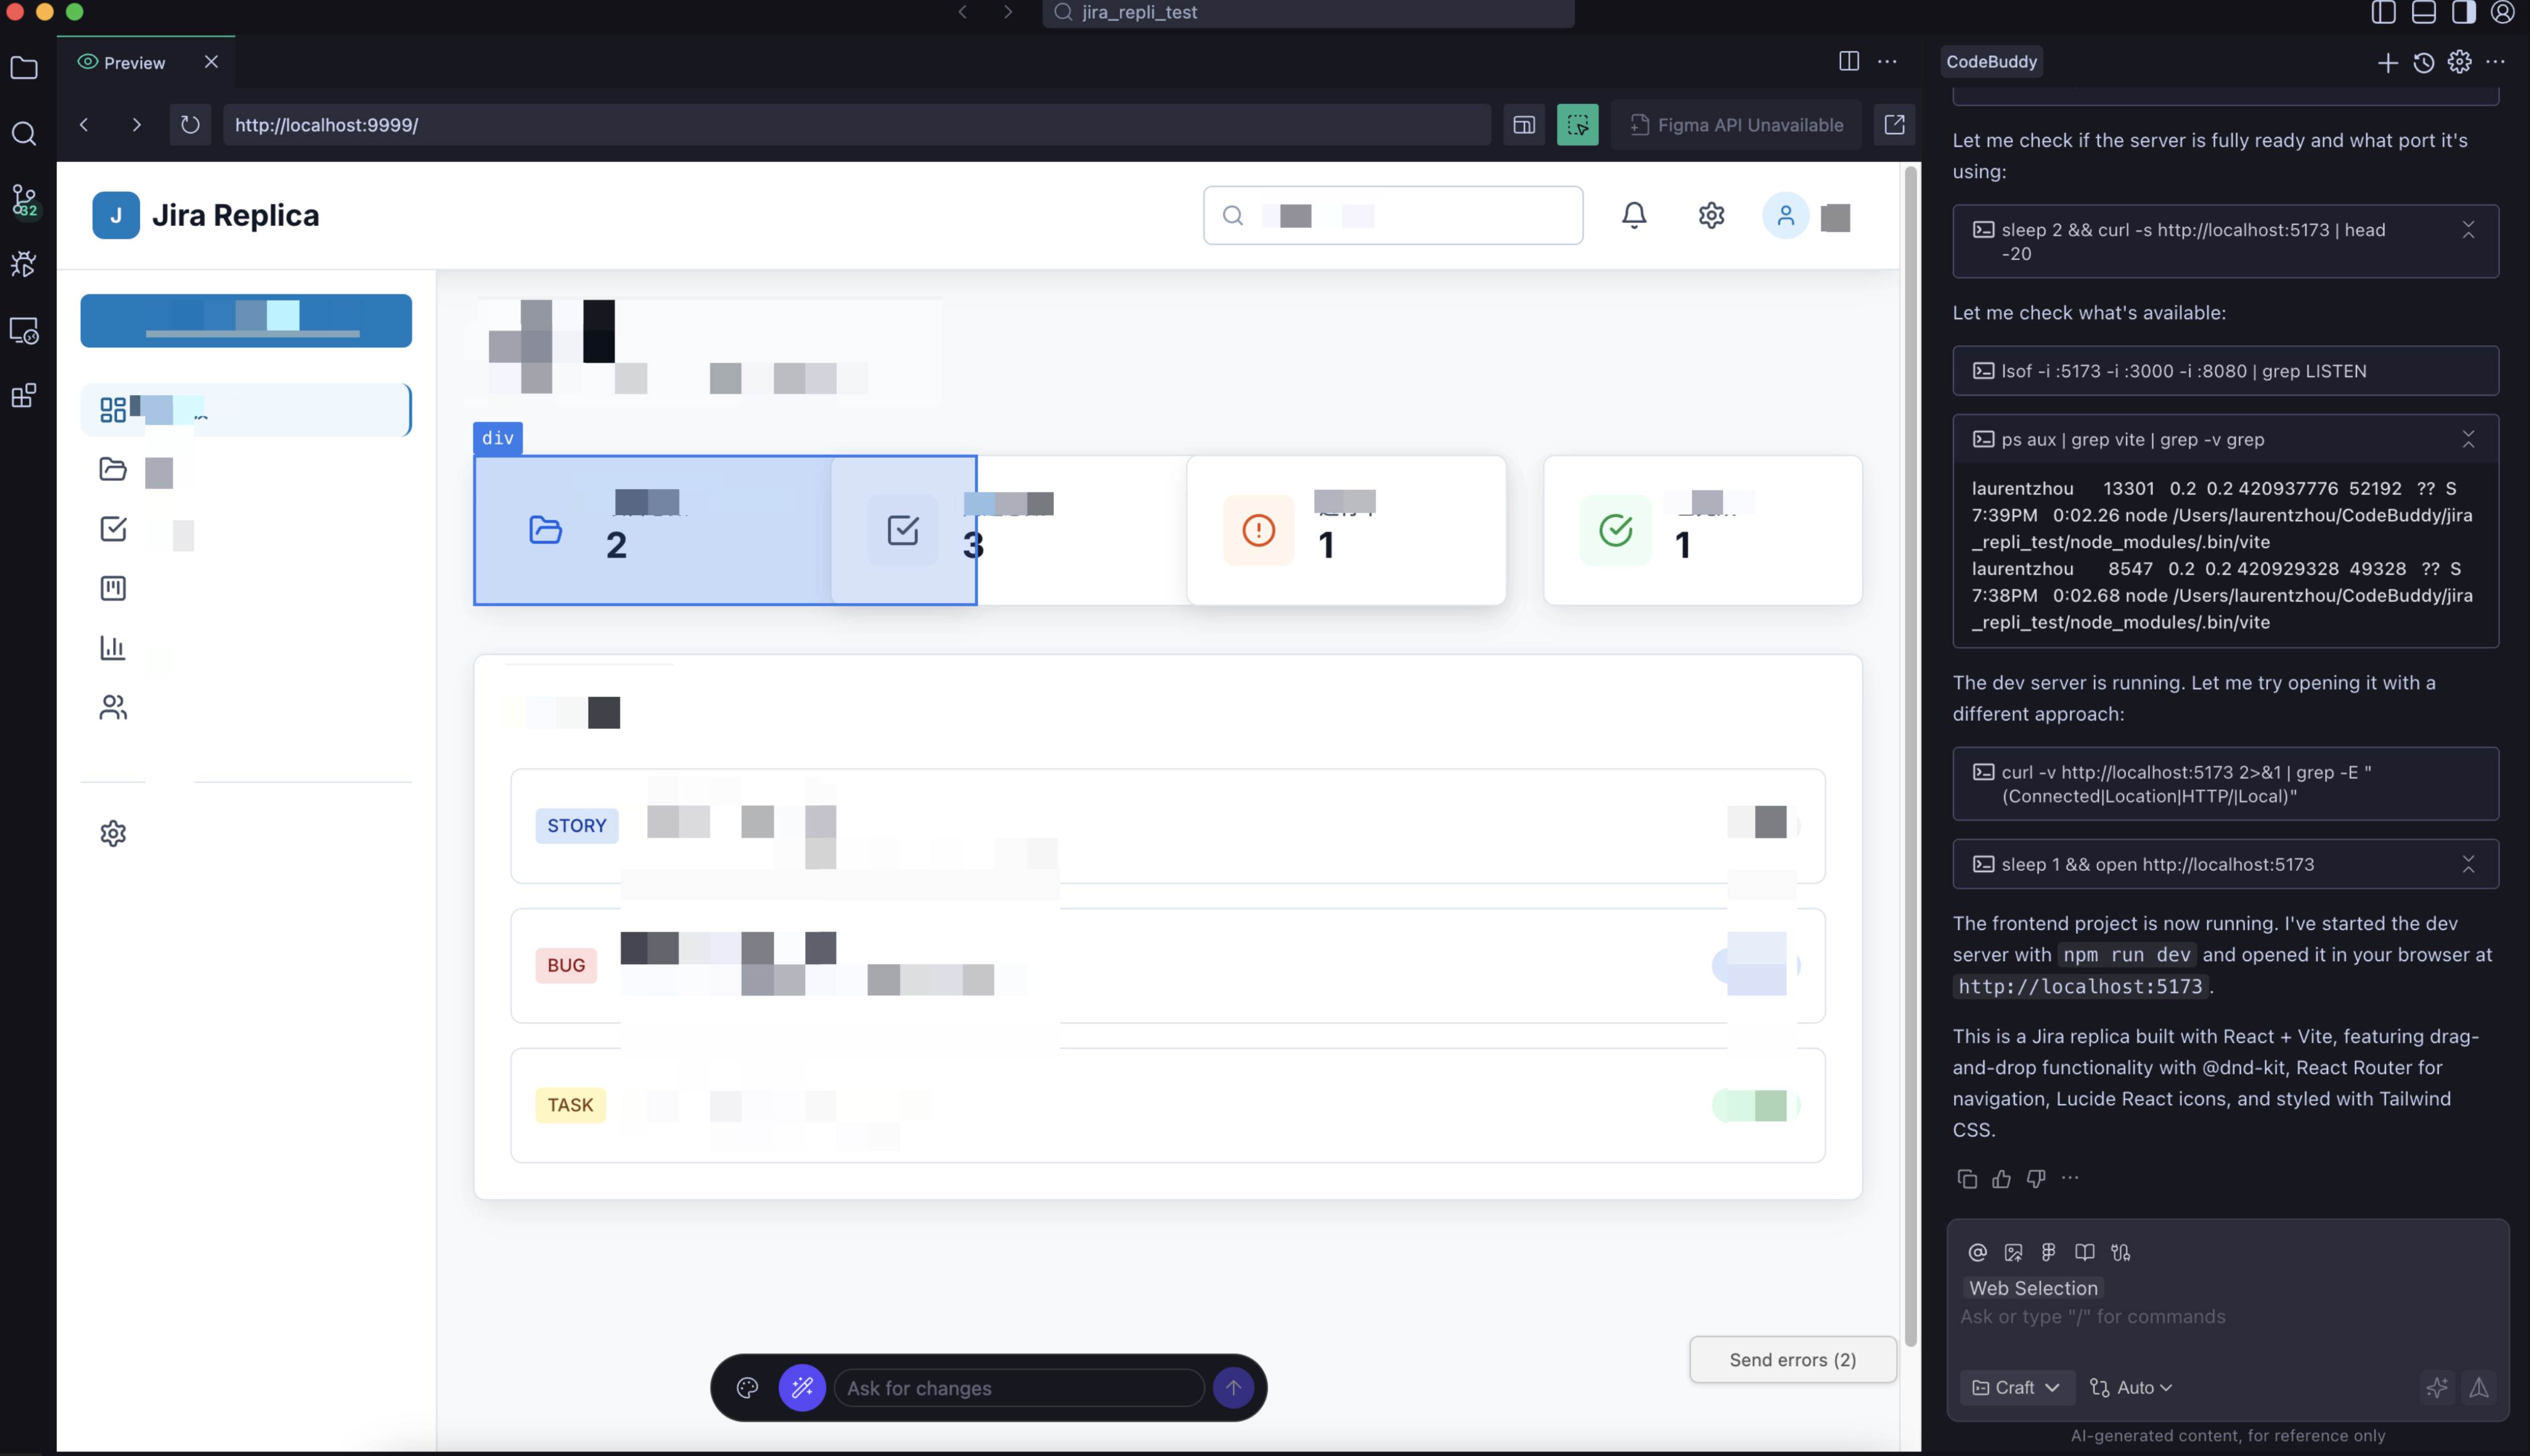This screenshot has width=2530, height=1456.
Task: Open preview in external browser
Action: [1894, 125]
